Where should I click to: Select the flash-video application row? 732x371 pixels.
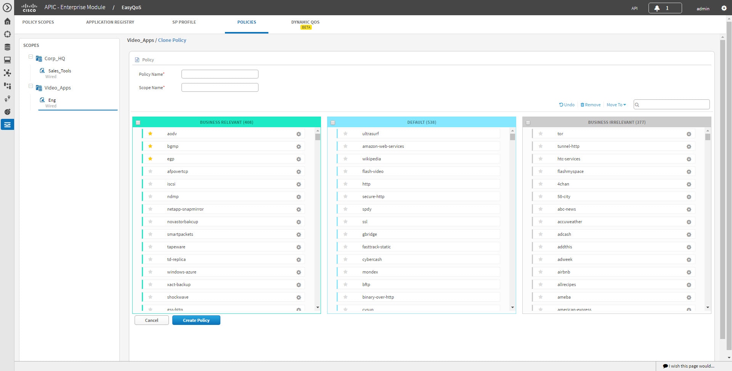point(418,171)
